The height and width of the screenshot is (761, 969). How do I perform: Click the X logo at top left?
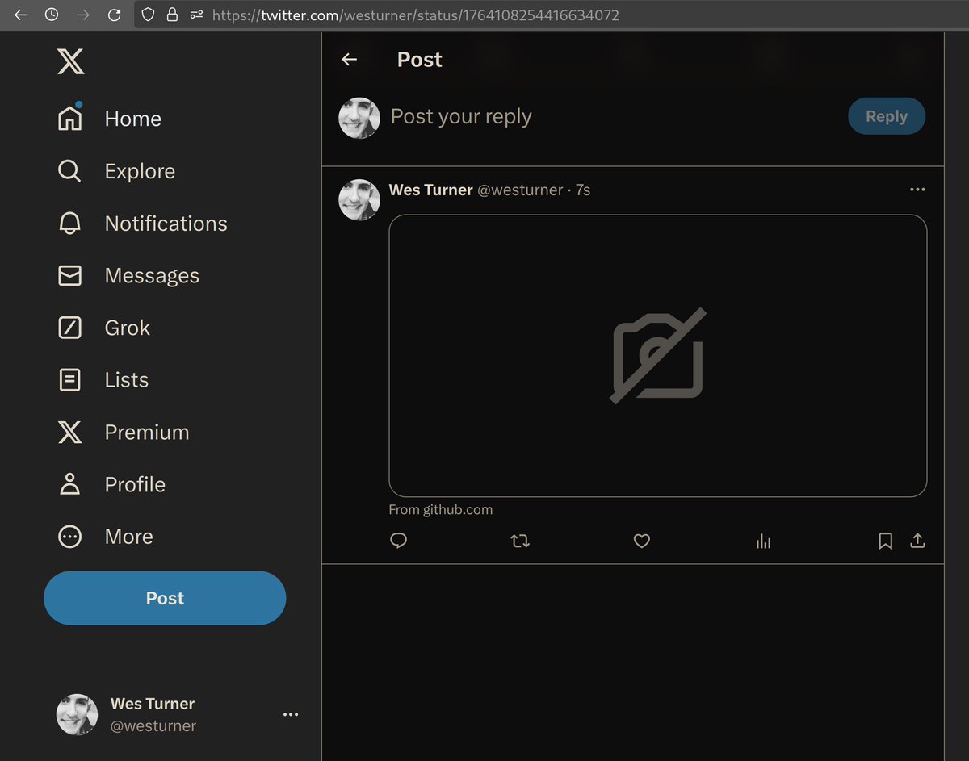(70, 61)
